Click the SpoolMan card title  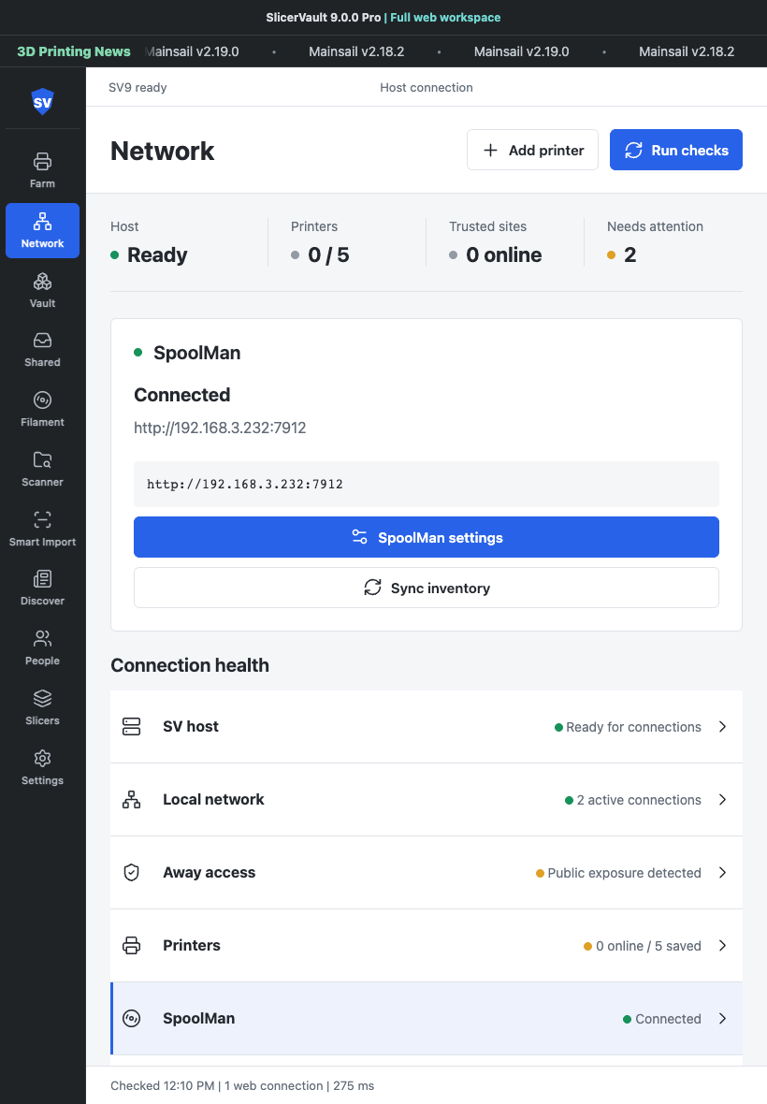pyautogui.click(x=197, y=353)
